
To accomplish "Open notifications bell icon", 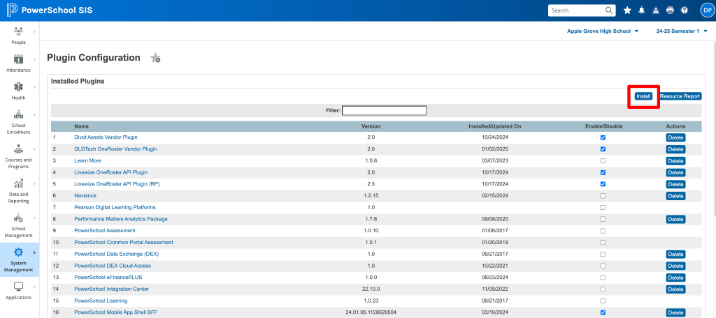I will click(x=642, y=10).
